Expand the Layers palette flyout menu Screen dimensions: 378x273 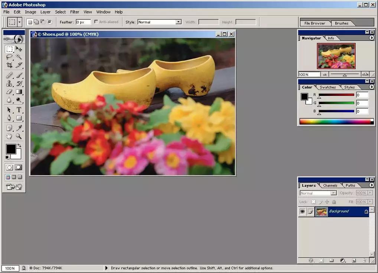(372, 185)
